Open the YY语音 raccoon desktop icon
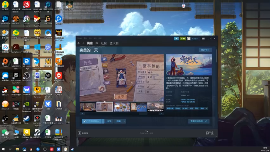This screenshot has width=270, height=152. coord(37,34)
